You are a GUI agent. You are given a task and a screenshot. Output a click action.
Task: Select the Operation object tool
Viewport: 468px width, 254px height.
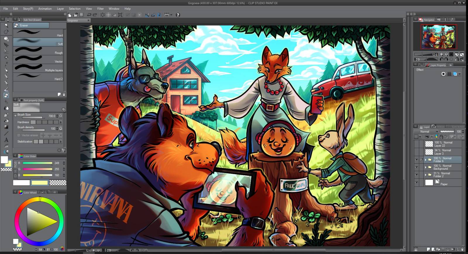6,39
